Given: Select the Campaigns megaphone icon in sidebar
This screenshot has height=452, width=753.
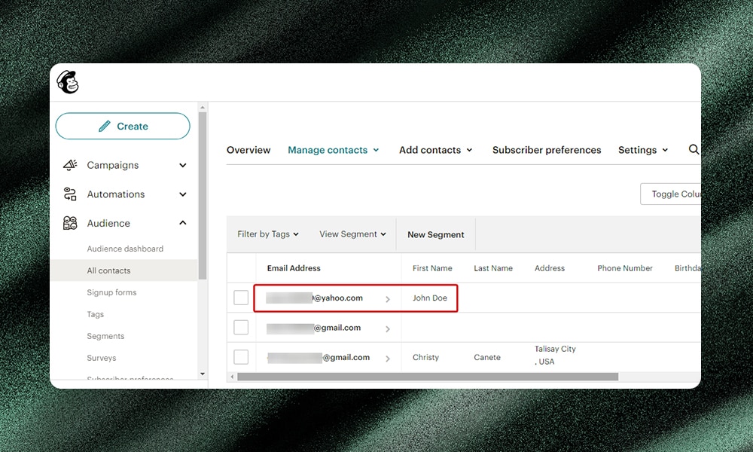Looking at the screenshot, I should coord(69,165).
